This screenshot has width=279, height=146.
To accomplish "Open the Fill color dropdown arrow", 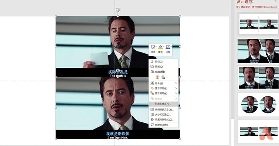I will point(164,47).
